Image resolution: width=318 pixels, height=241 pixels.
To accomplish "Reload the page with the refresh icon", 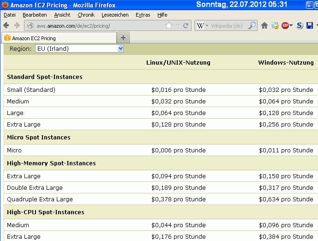I will [x=186, y=26].
